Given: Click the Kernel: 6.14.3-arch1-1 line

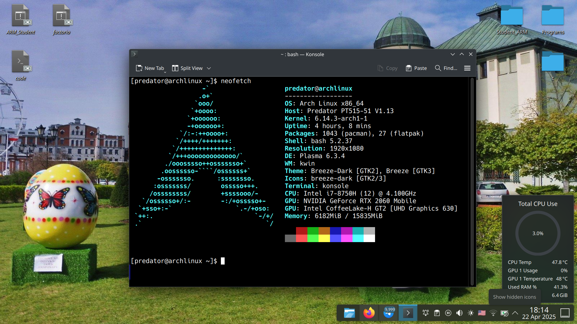Looking at the screenshot, I should 326,118.
